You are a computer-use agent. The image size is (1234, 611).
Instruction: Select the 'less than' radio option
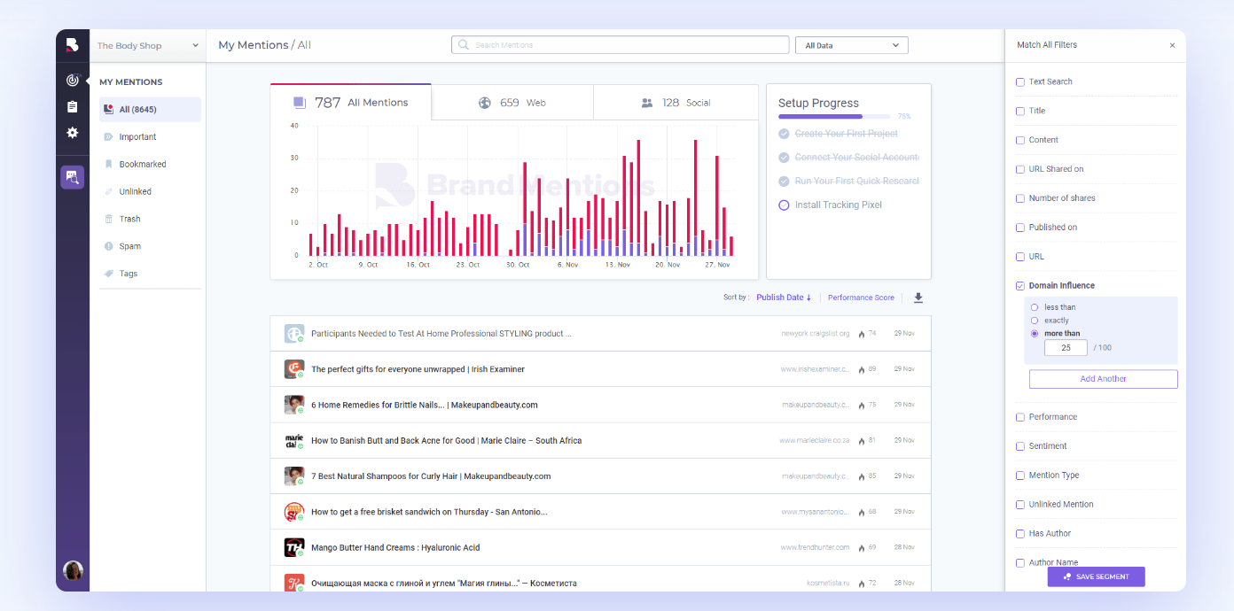[1035, 307]
